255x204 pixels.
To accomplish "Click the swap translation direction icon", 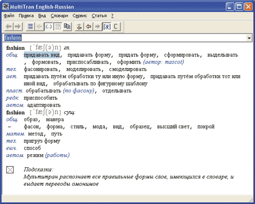I will (79, 27).
